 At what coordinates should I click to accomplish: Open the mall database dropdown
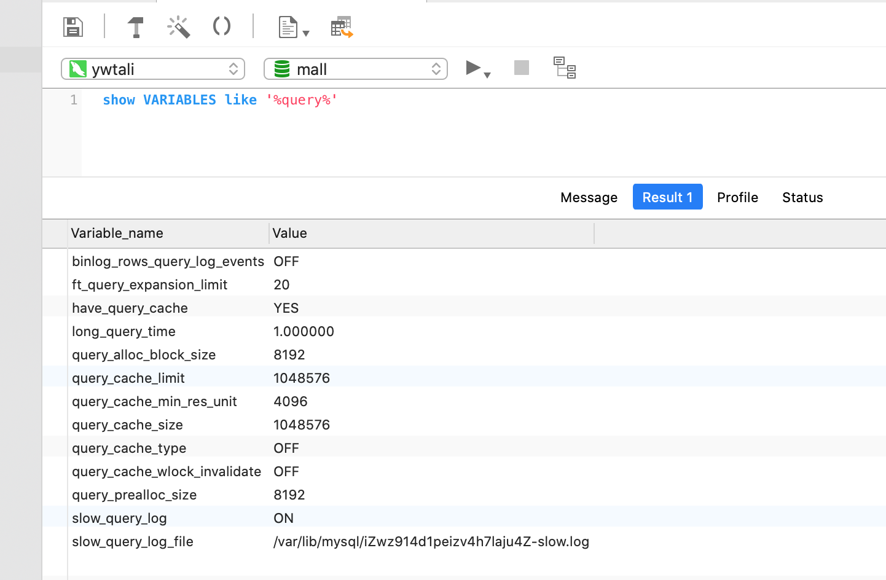point(356,69)
